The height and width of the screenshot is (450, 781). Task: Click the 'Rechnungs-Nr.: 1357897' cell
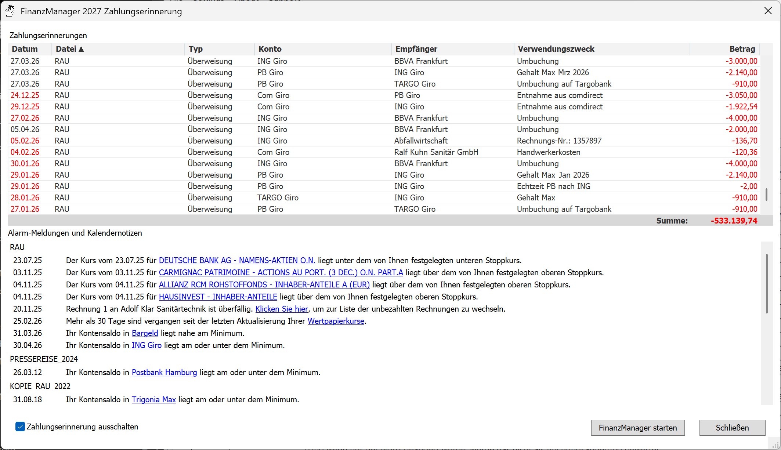[559, 141]
